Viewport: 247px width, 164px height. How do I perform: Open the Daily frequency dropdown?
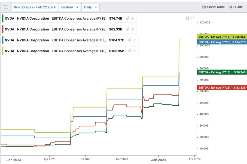pyautogui.click(x=90, y=7)
